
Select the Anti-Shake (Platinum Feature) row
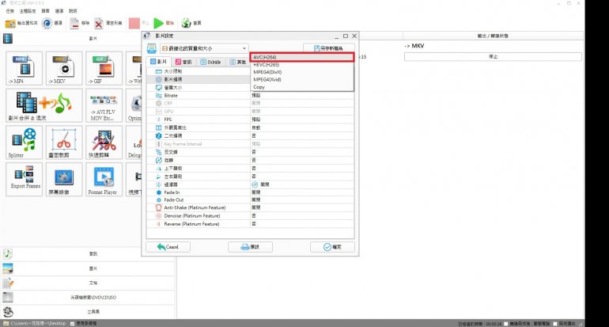[250, 207]
